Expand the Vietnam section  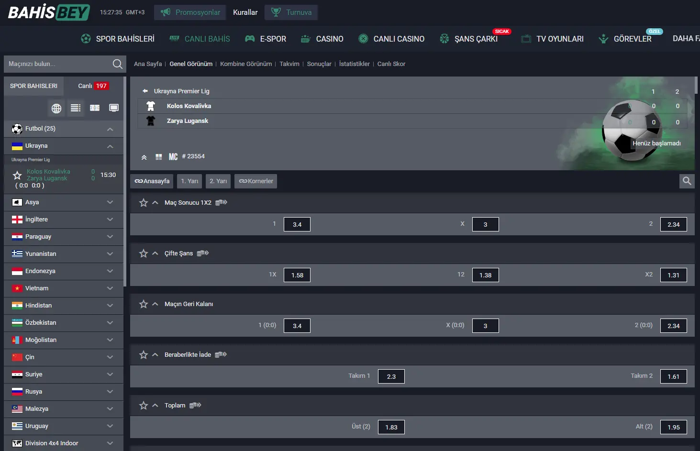110,288
